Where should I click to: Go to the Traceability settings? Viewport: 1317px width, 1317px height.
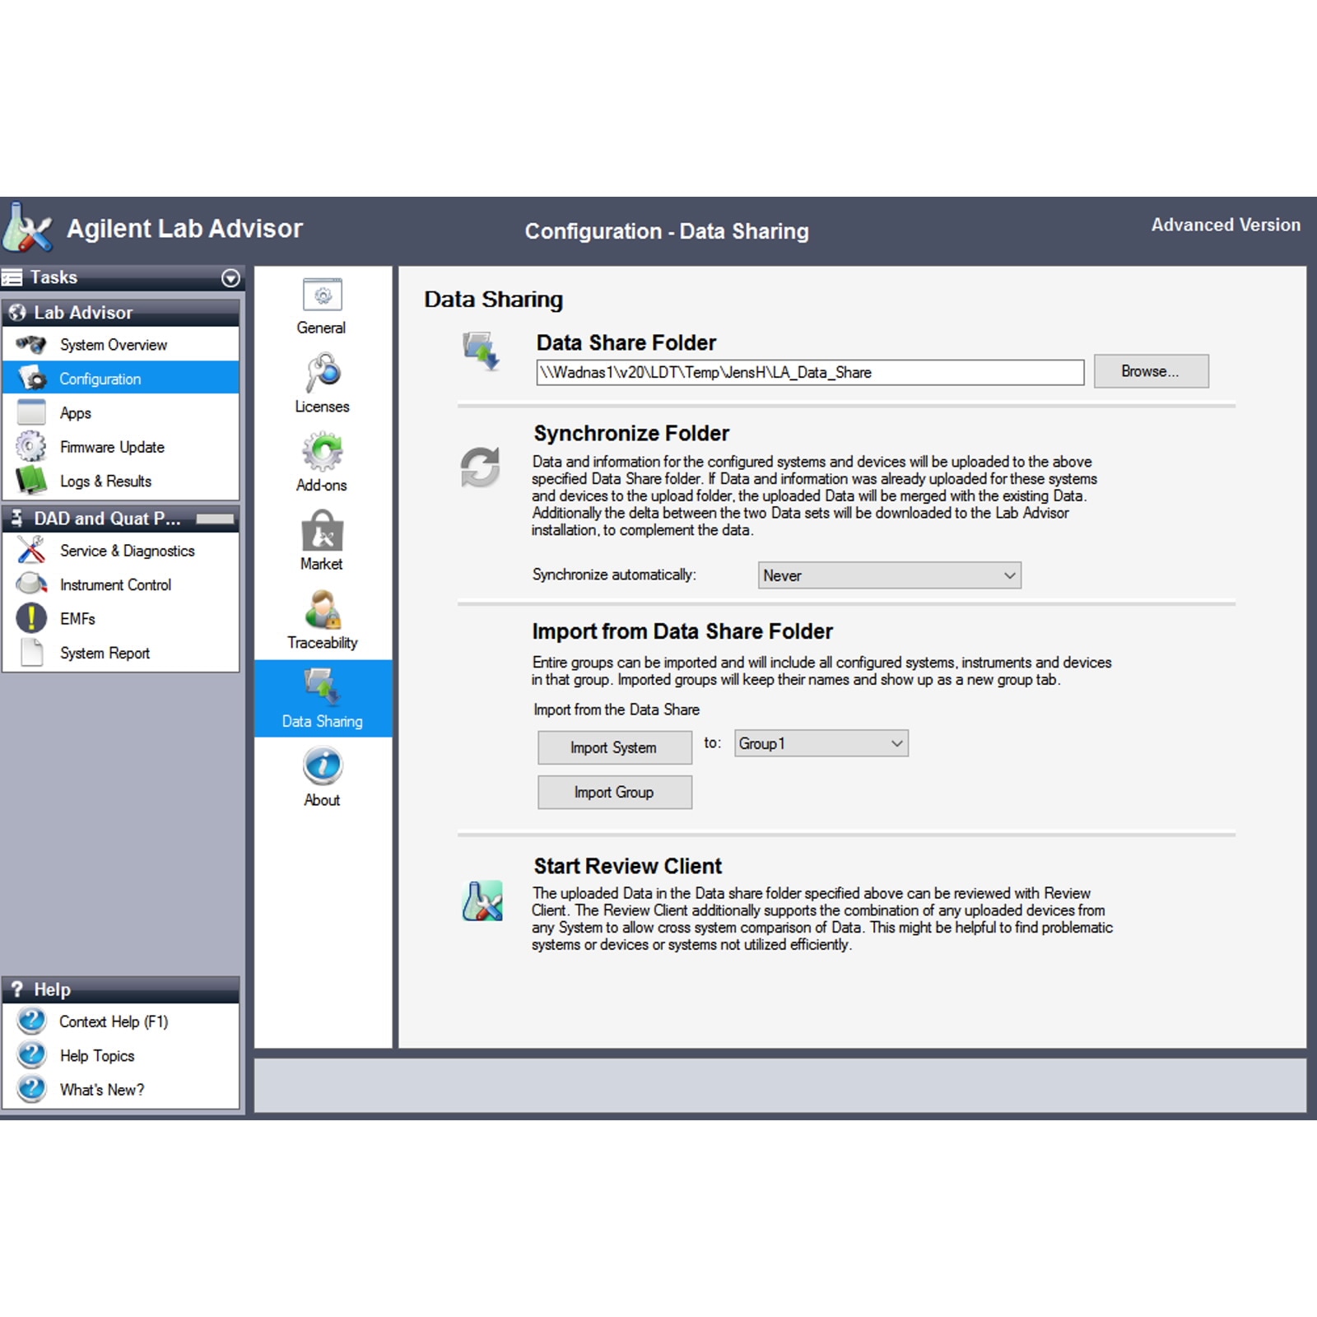(323, 611)
